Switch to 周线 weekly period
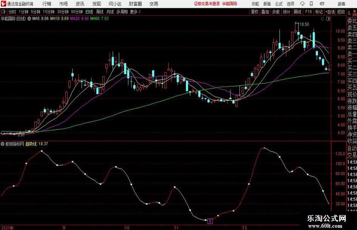Screen dimensions: 357x230 (99, 12)
